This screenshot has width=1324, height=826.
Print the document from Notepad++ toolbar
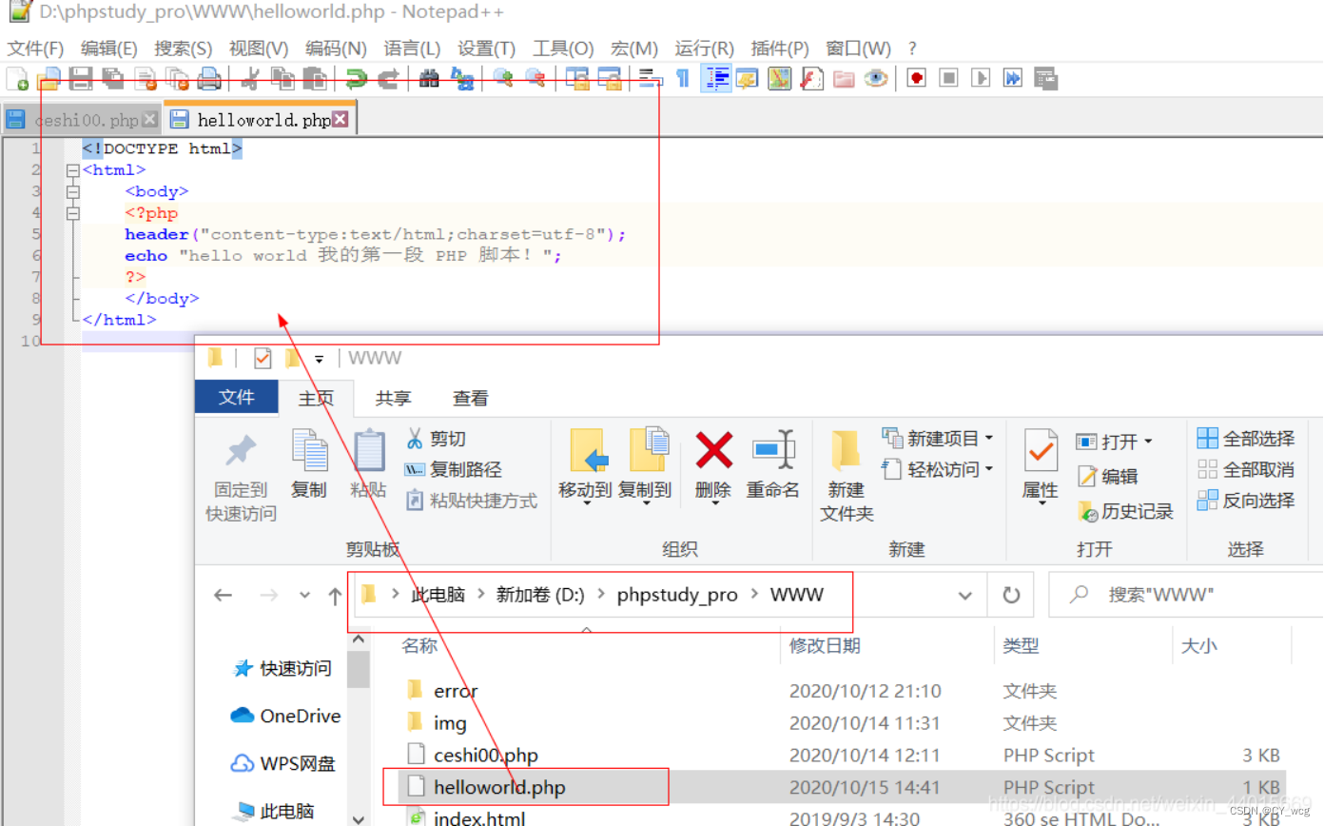click(209, 79)
